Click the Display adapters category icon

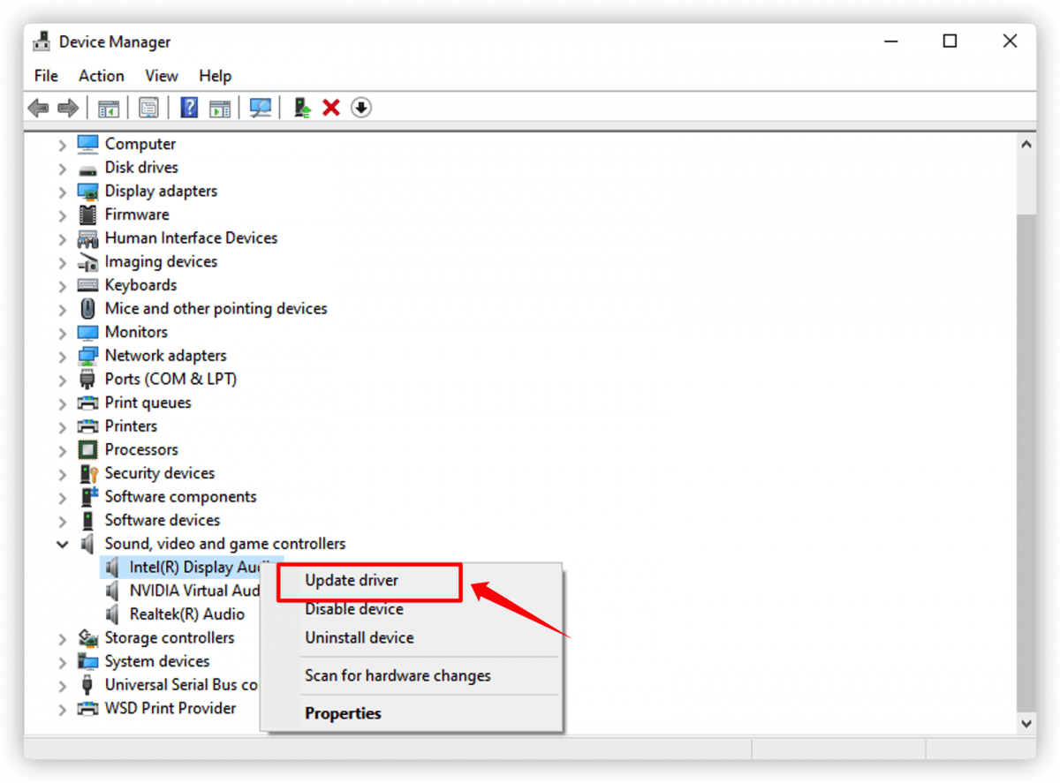click(x=87, y=191)
